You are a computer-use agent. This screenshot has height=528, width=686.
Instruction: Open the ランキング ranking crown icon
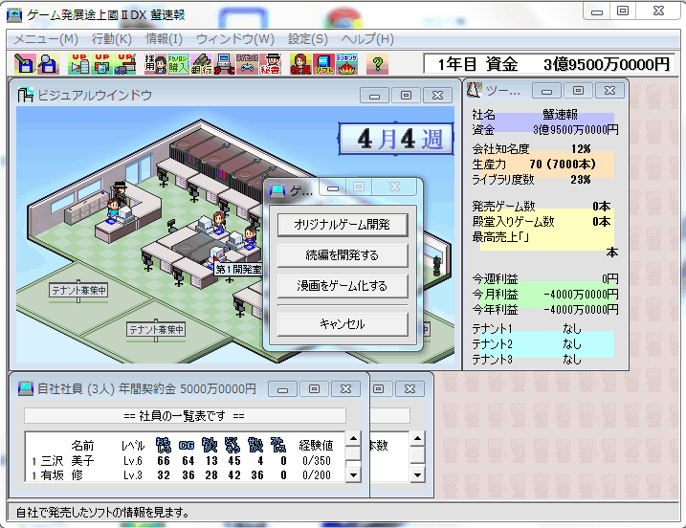tap(347, 64)
